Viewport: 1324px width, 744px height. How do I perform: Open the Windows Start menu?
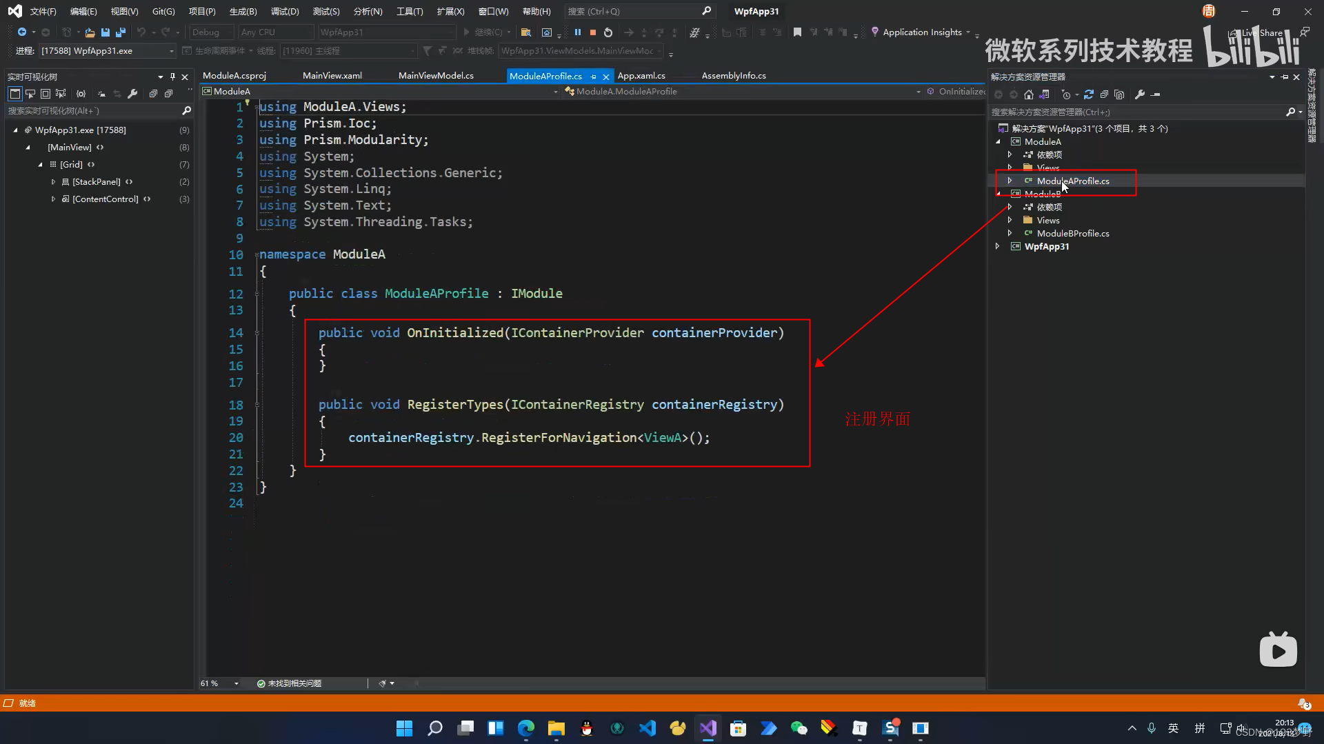pos(405,728)
